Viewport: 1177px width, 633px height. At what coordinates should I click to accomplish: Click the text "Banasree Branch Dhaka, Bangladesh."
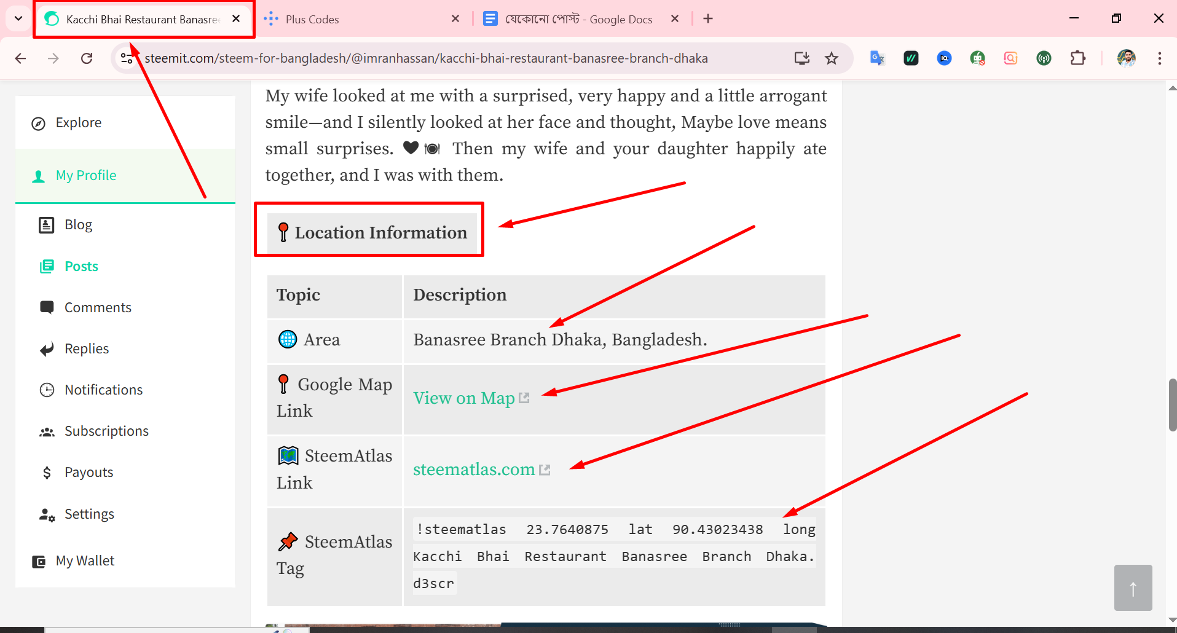click(560, 340)
